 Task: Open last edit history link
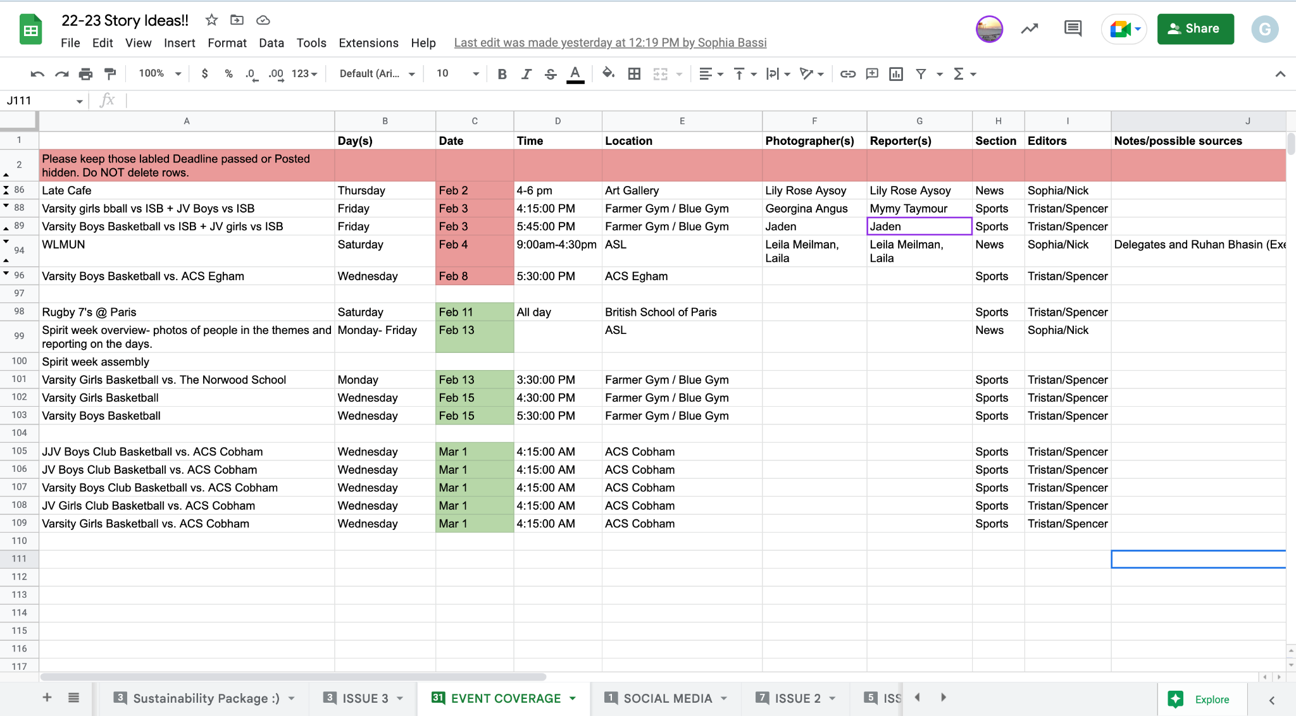(610, 42)
